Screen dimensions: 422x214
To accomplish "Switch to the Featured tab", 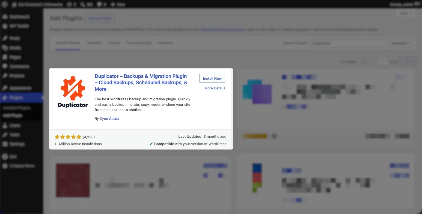I will 94,43.
